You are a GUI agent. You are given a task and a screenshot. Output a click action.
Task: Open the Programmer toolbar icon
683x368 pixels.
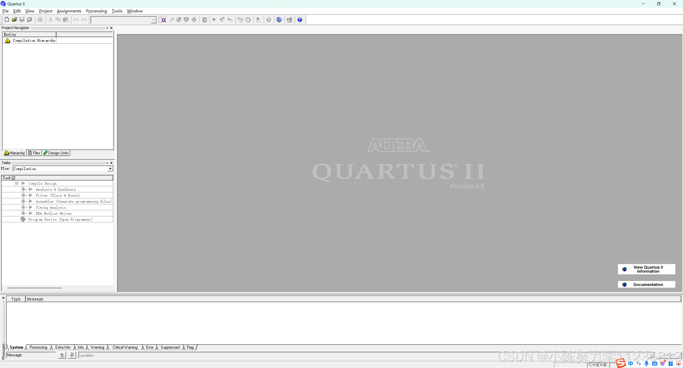(289, 19)
